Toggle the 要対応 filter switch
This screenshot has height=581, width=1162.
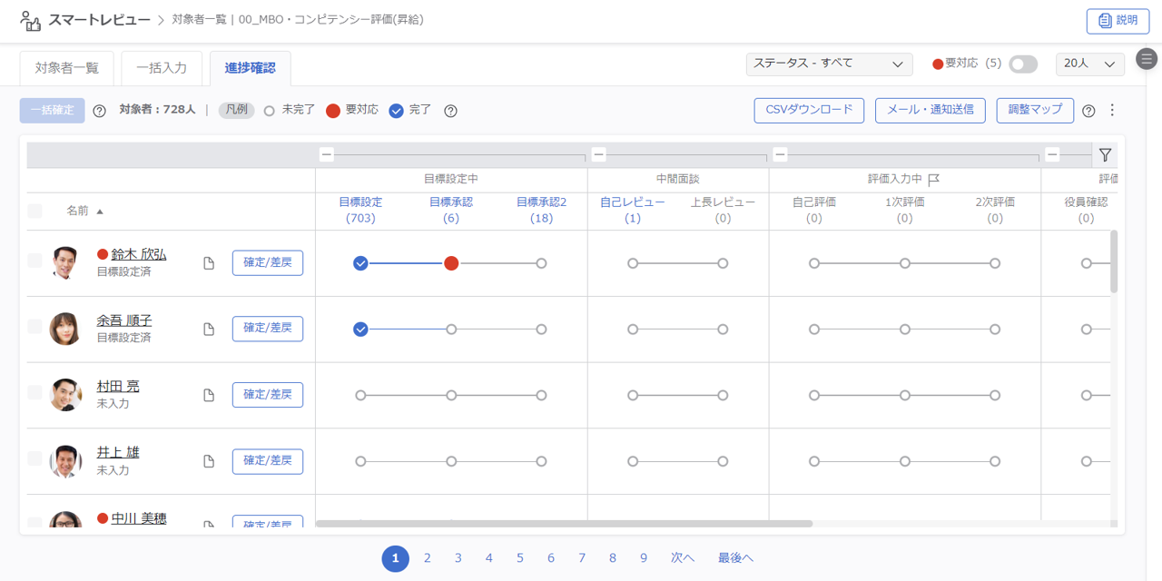click(1023, 64)
